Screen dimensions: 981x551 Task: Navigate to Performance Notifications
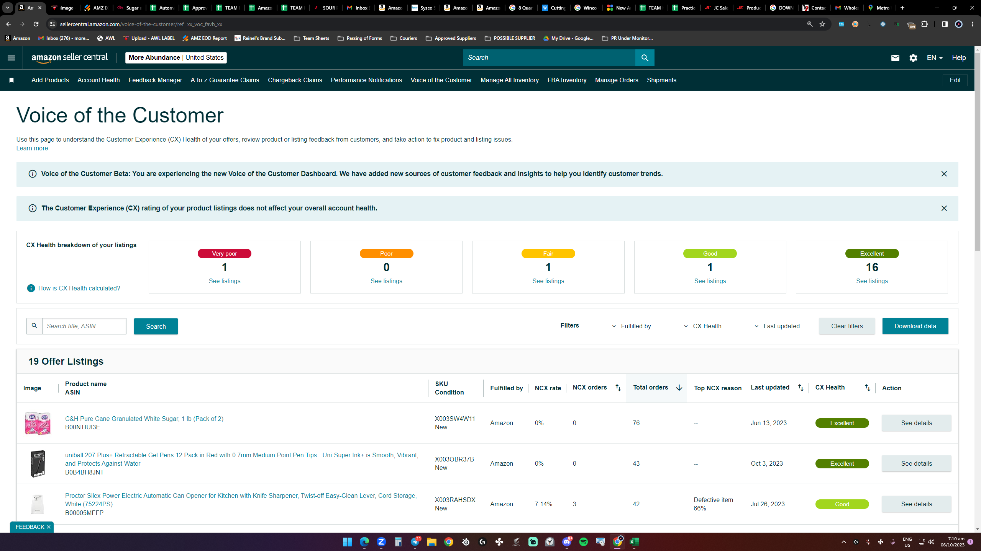366,80
